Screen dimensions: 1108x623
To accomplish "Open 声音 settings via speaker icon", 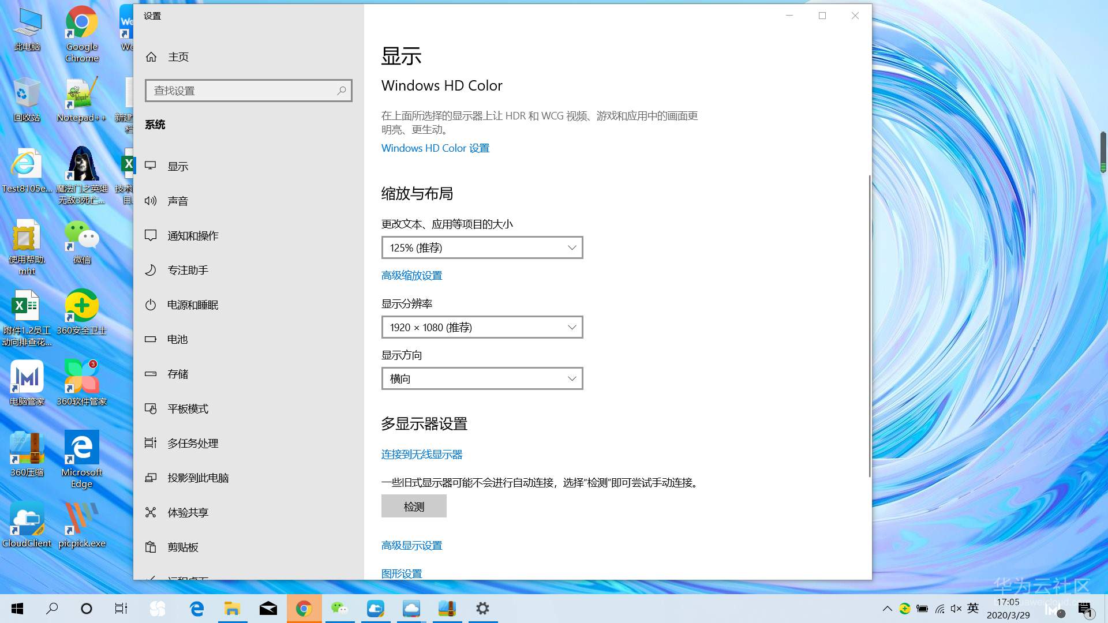I will pos(151,201).
